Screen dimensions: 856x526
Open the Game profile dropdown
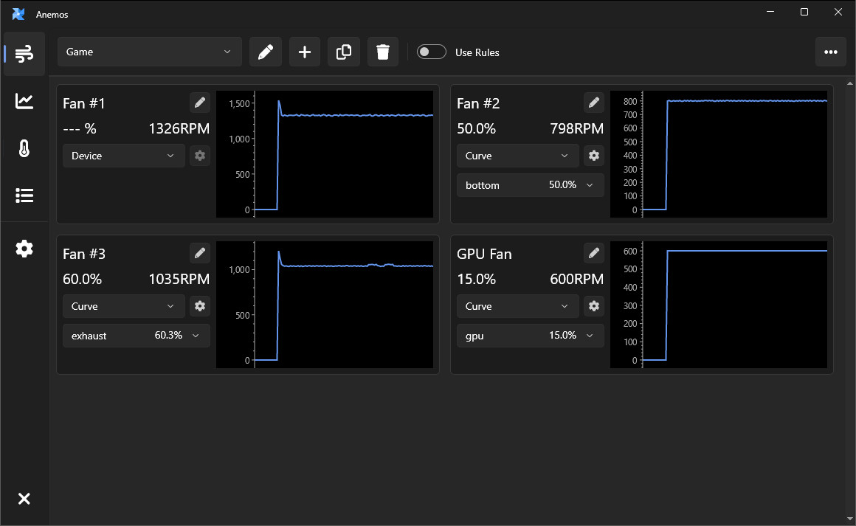coord(150,52)
